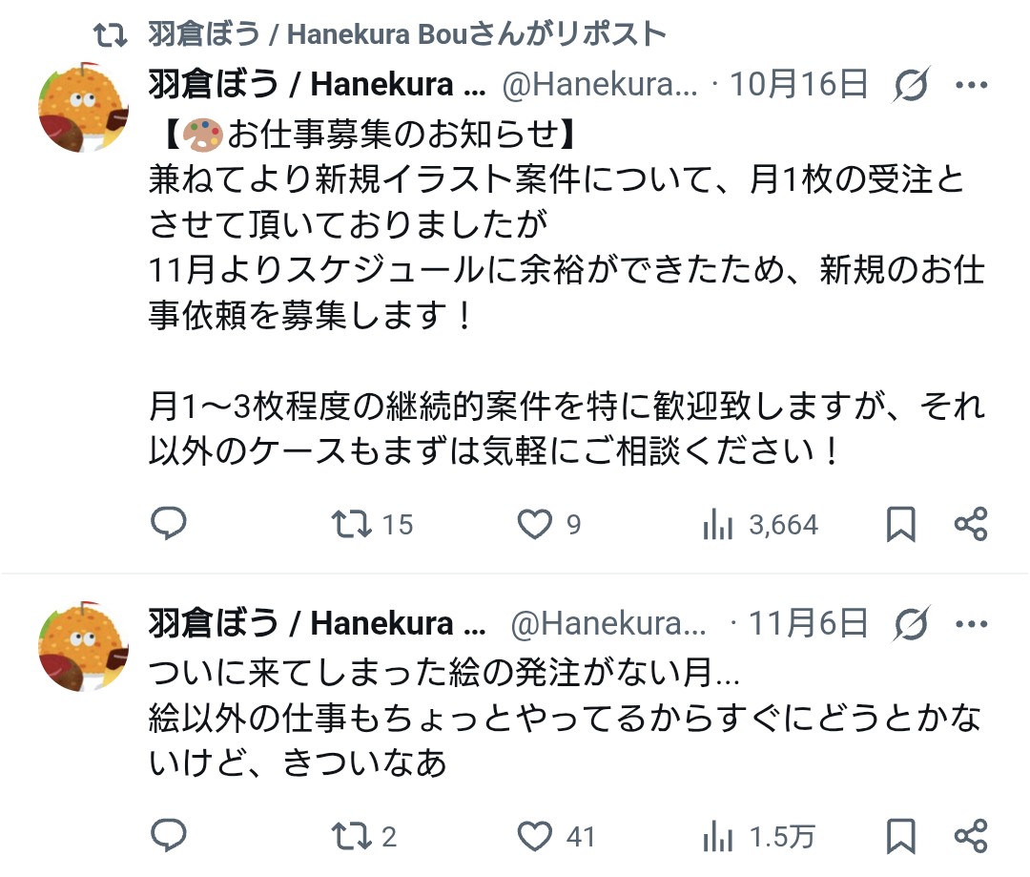This screenshot has height=877, width=1030.
Task: Share the October 16 job announcement post
Action: tap(971, 524)
